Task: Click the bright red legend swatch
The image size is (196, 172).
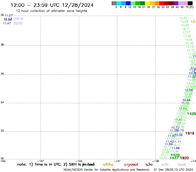Action: pos(162,3)
